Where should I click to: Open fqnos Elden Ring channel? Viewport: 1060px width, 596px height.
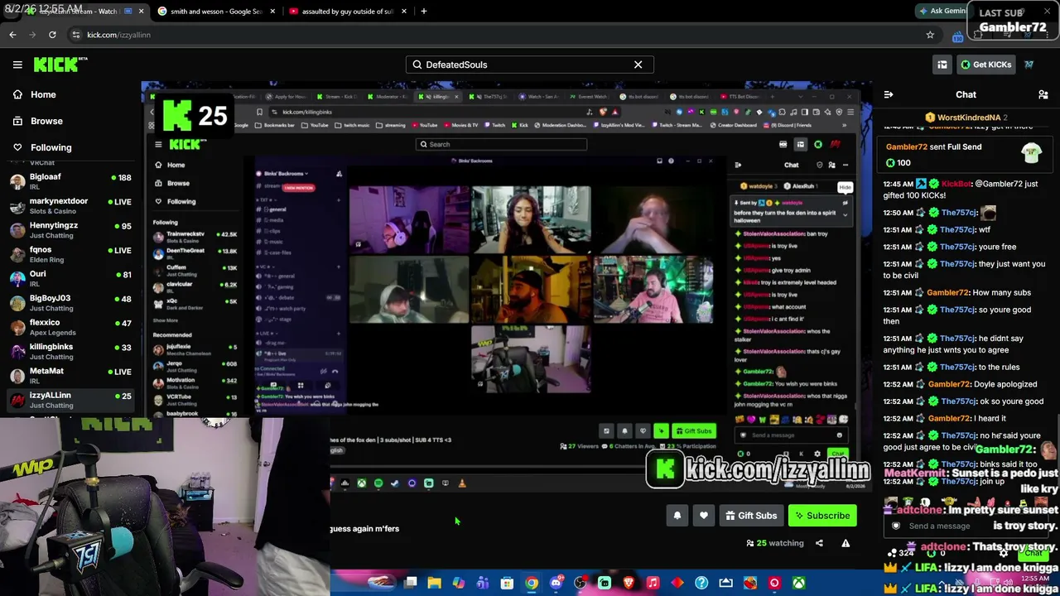tap(70, 254)
